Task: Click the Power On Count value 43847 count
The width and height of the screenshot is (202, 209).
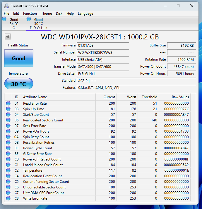Action: [182, 66]
